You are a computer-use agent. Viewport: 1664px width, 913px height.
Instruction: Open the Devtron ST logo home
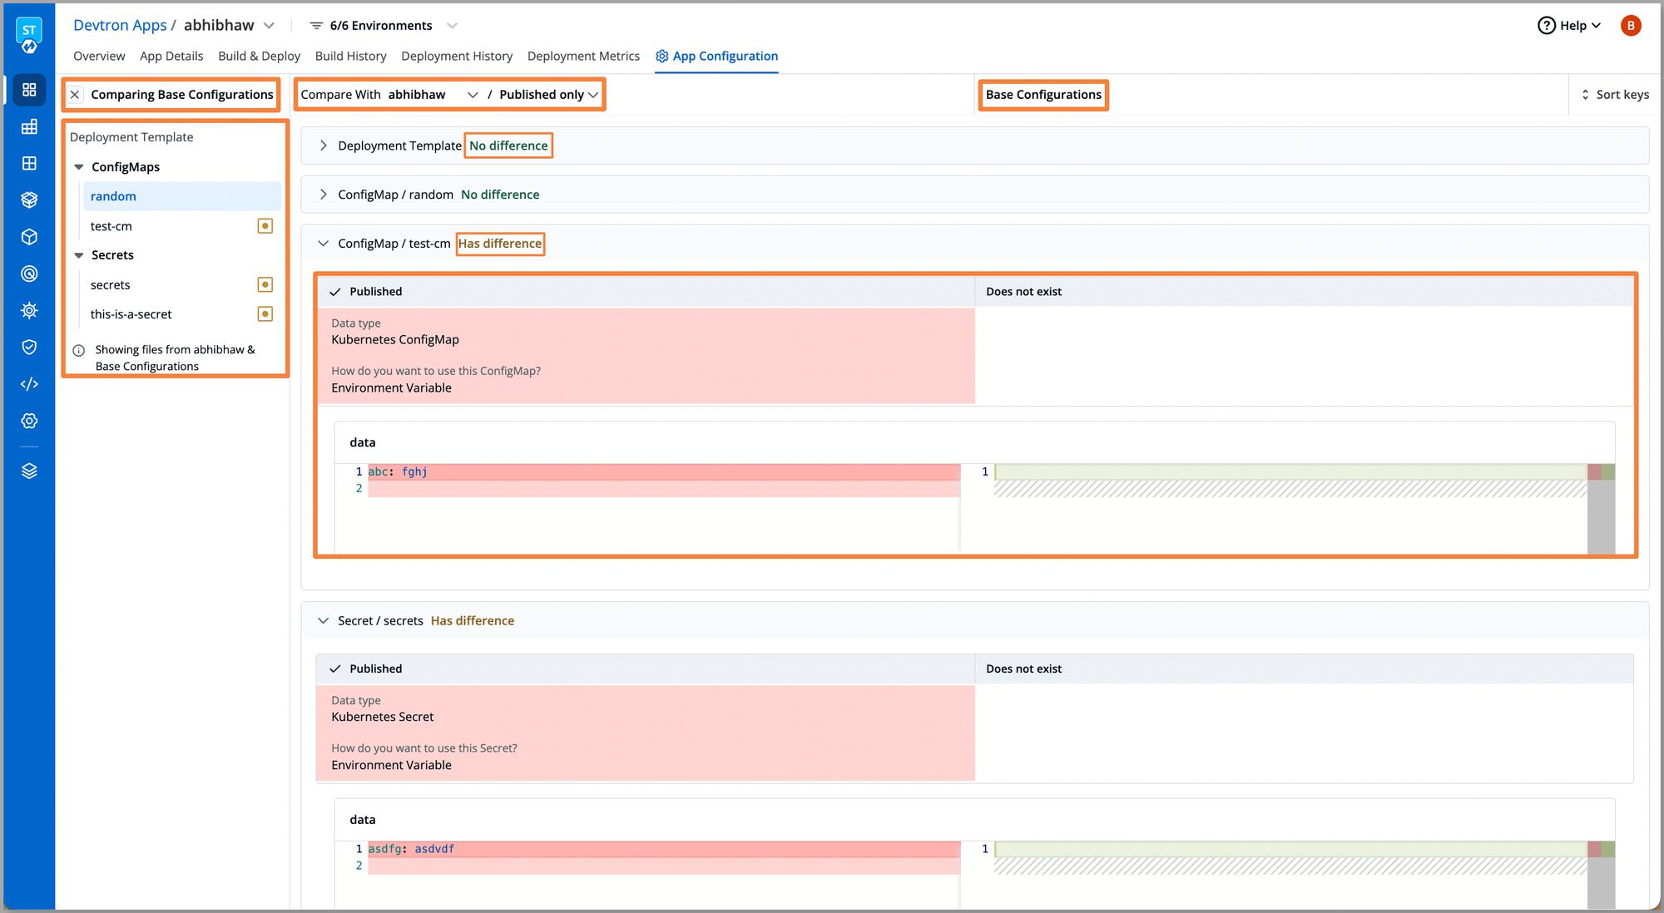coord(29,37)
